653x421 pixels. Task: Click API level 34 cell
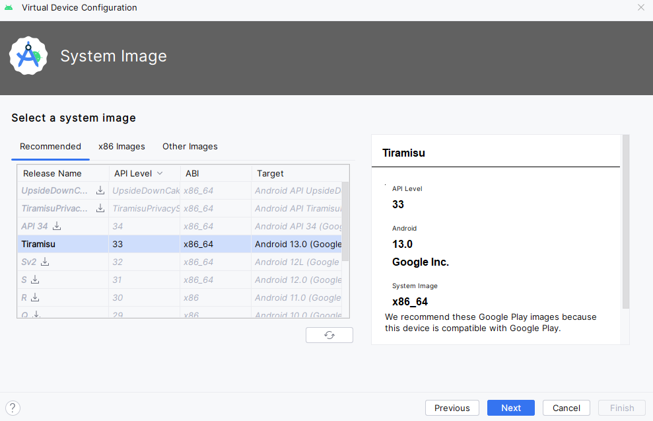pyautogui.click(x=144, y=226)
